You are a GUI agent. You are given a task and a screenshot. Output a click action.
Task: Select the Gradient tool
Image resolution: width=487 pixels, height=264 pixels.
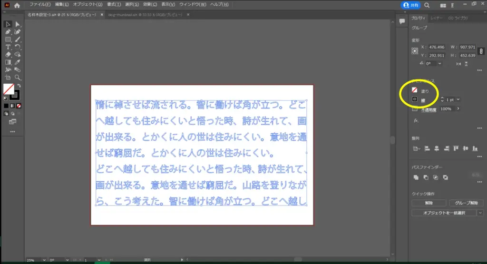[8, 62]
